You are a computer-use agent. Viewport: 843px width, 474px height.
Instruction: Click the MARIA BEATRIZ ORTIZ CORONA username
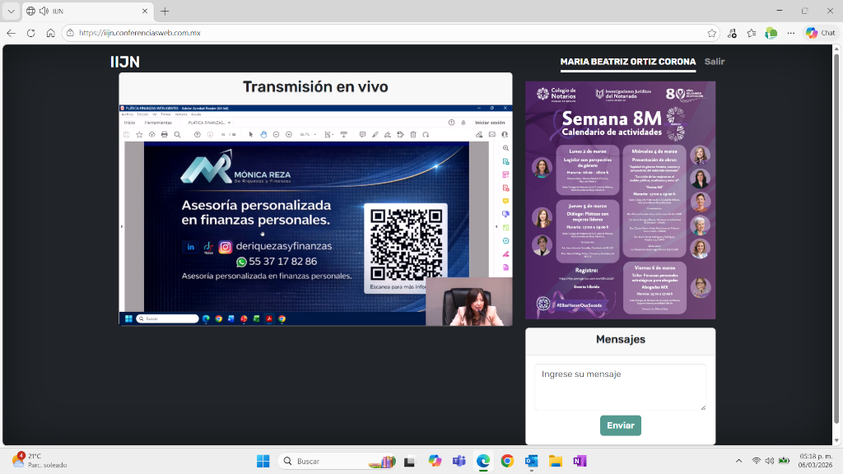(628, 62)
